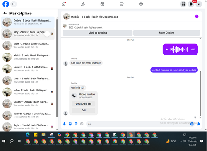Screen dimensions: 207x151
Task: Choose a sticker icon
Action: coord(76,124)
